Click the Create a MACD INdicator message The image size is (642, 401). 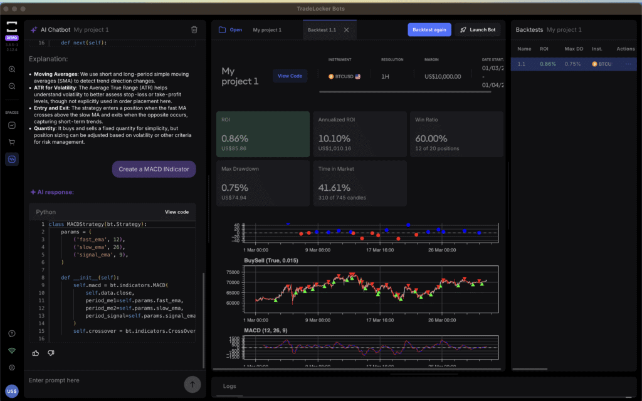point(154,169)
